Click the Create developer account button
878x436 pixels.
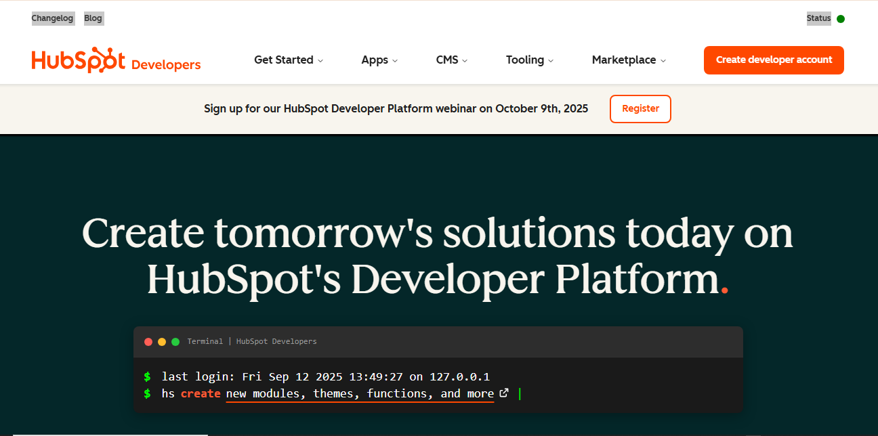[x=774, y=60]
